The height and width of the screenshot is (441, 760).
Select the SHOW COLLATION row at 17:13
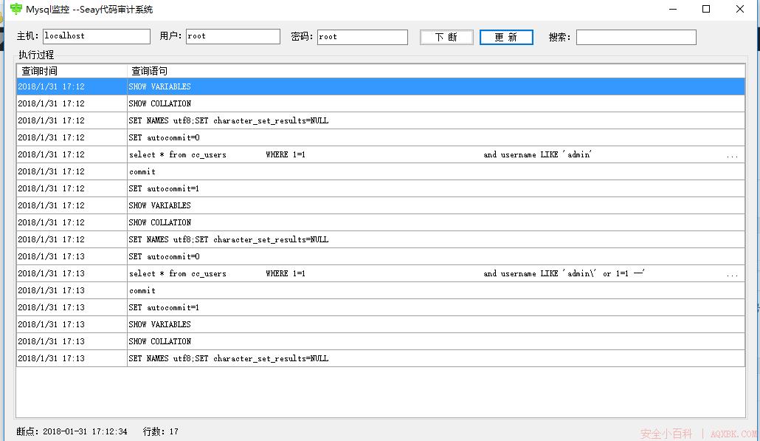(381, 341)
